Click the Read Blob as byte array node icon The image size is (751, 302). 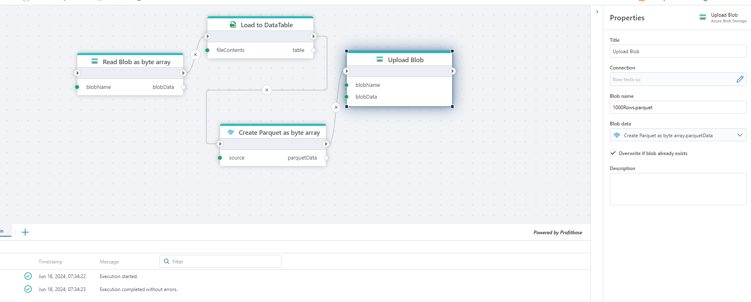tap(94, 61)
